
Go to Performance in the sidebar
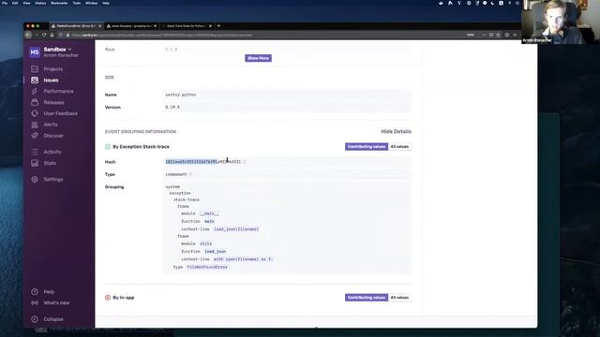pyautogui.click(x=58, y=92)
